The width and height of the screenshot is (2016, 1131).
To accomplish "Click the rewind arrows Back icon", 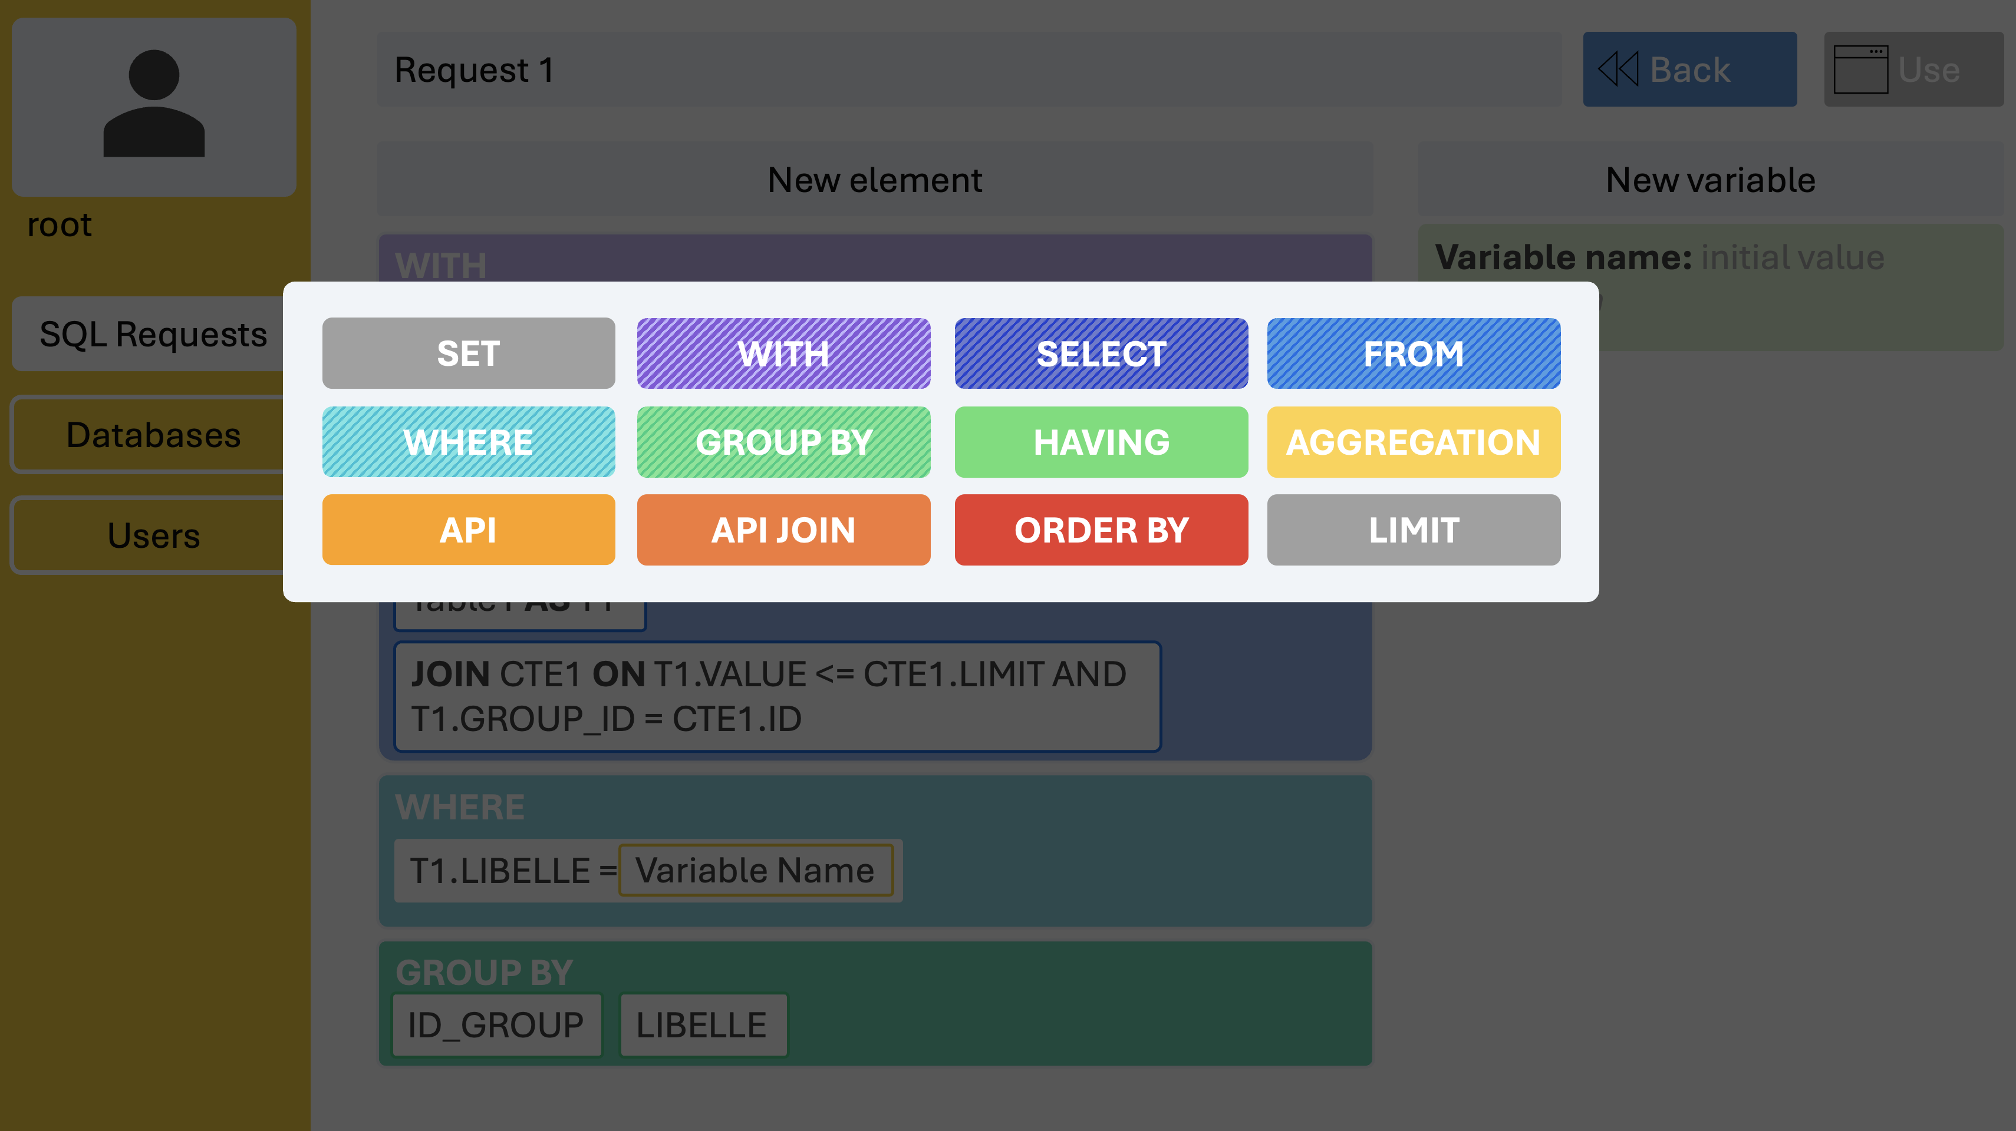I will point(1618,69).
